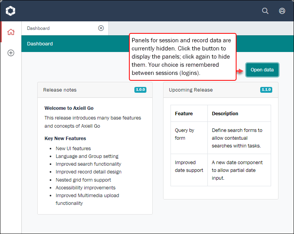Open the user account profile icon
The image size is (294, 234).
pyautogui.click(x=282, y=11)
